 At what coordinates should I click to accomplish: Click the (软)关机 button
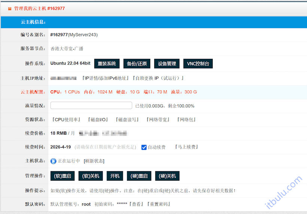[91, 176]
